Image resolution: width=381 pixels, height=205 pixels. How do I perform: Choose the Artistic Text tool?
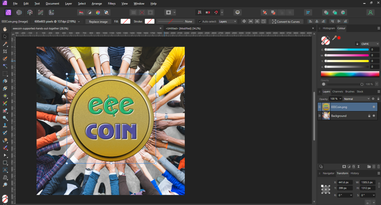pos(5,170)
